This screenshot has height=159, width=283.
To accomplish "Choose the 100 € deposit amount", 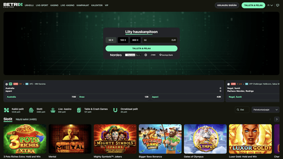I will pyautogui.click(x=123, y=40).
